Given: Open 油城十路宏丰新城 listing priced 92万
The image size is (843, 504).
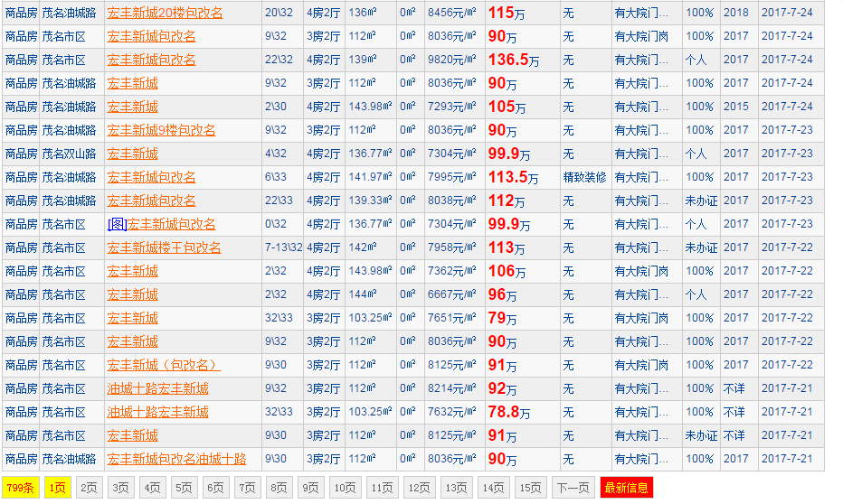Looking at the screenshot, I should click(x=157, y=388).
